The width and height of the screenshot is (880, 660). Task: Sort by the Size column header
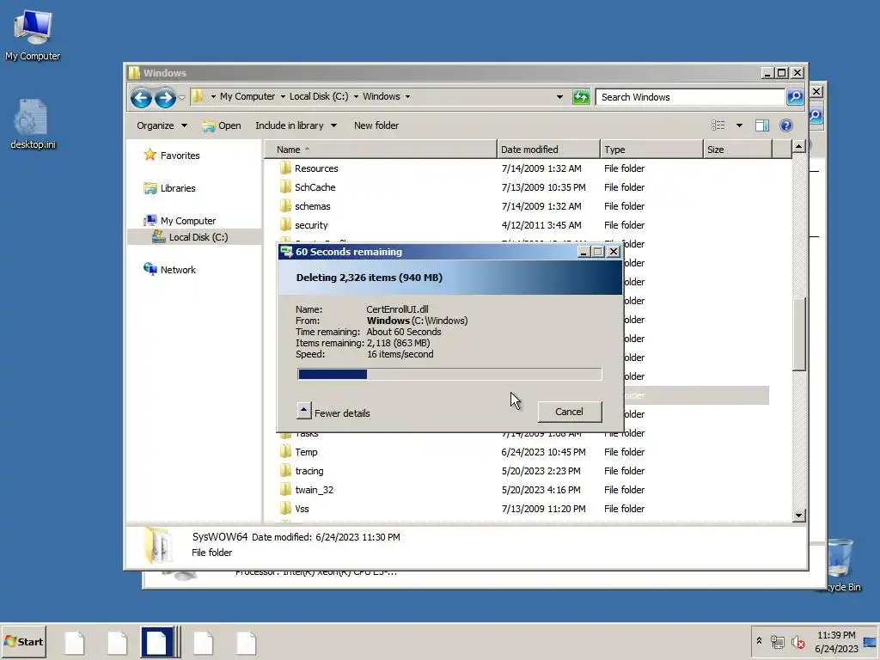click(x=737, y=150)
